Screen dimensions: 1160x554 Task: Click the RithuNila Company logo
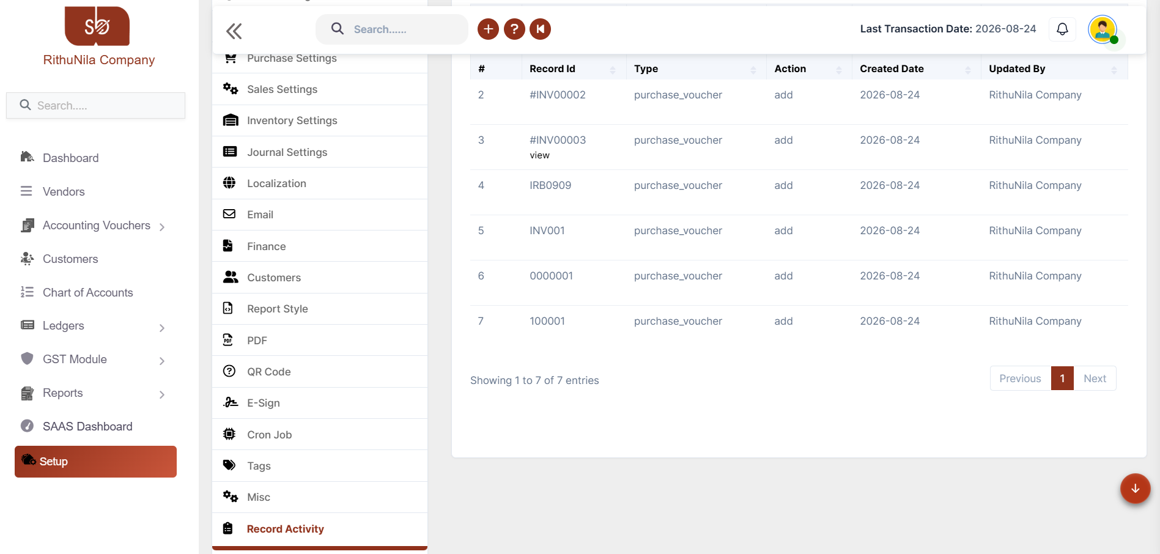pos(97,26)
